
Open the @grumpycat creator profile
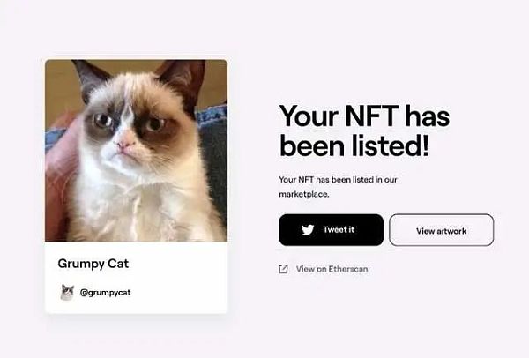[106, 292]
